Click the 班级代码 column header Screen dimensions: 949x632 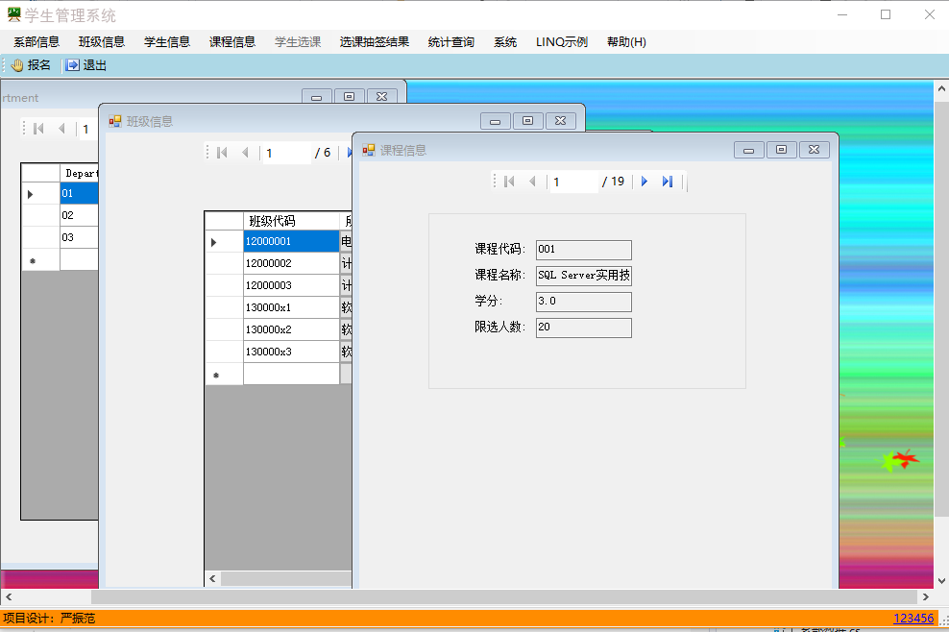[291, 221]
